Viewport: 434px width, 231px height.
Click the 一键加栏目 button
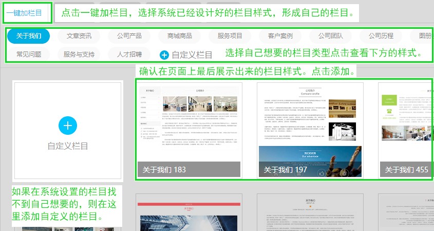[x=25, y=13]
